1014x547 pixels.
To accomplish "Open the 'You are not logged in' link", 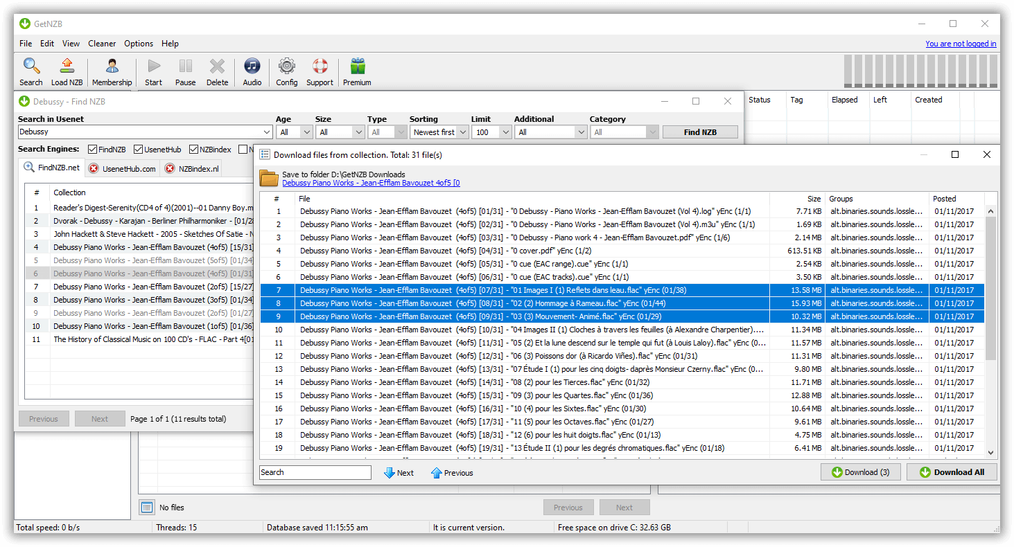I will click(961, 44).
